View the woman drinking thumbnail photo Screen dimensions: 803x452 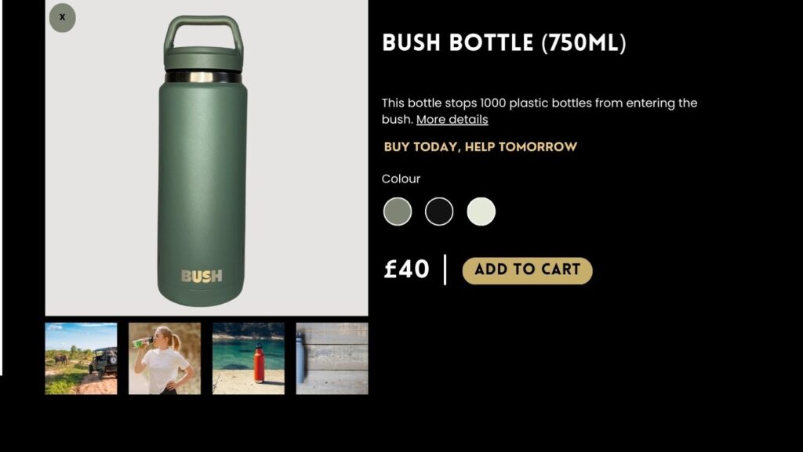click(165, 359)
